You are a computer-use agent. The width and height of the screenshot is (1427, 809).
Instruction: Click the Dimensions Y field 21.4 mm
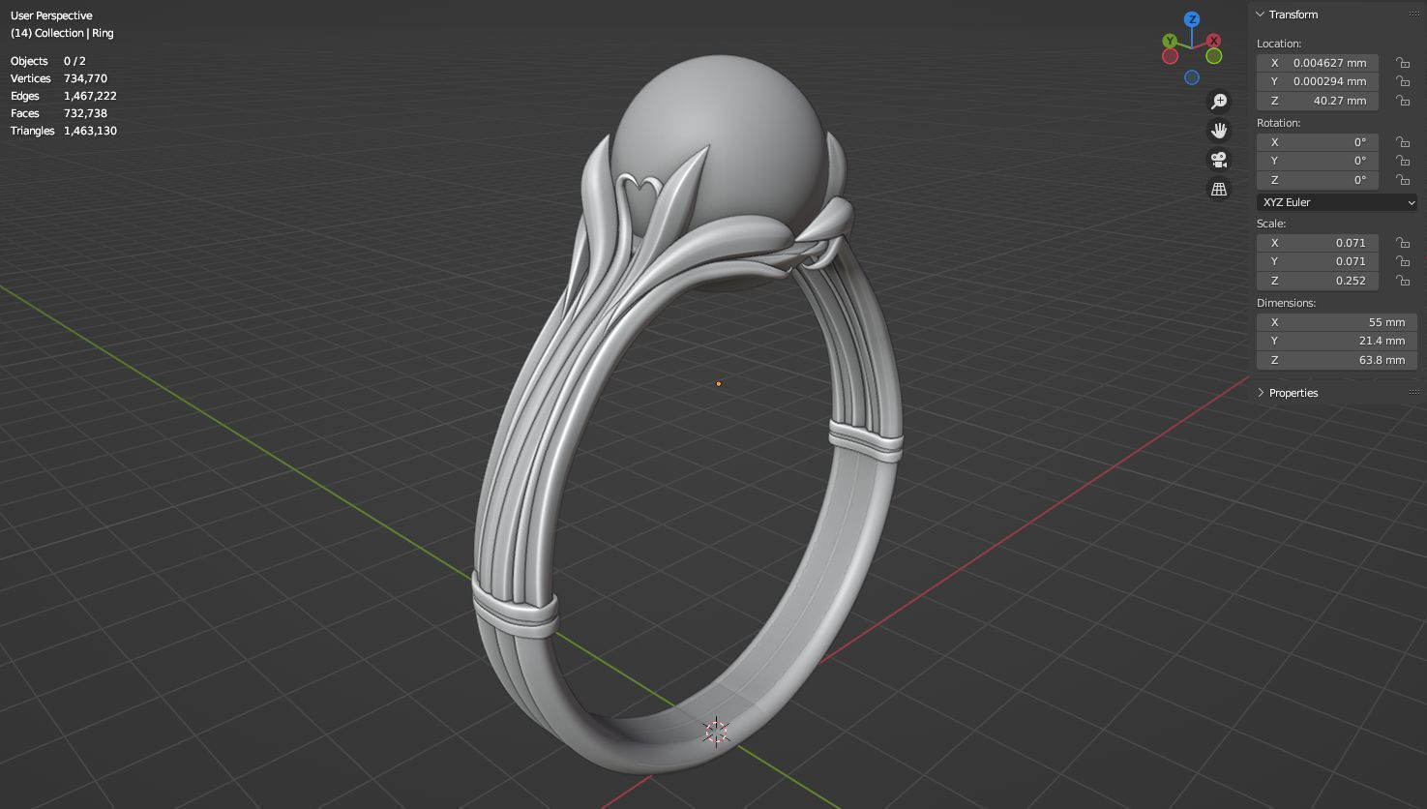(1337, 341)
